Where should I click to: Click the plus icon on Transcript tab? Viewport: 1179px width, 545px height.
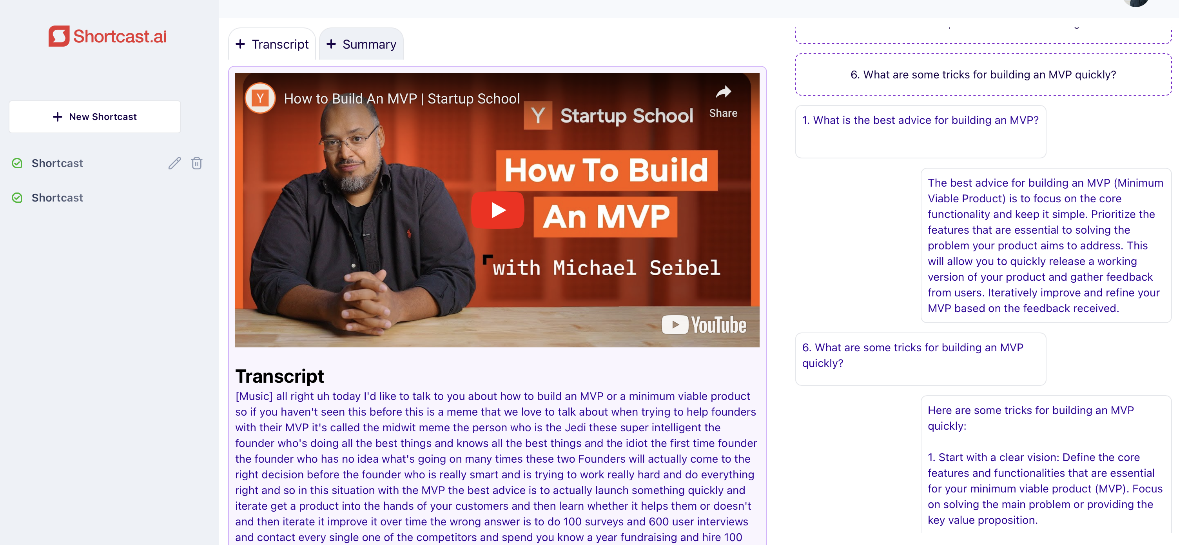(x=240, y=44)
